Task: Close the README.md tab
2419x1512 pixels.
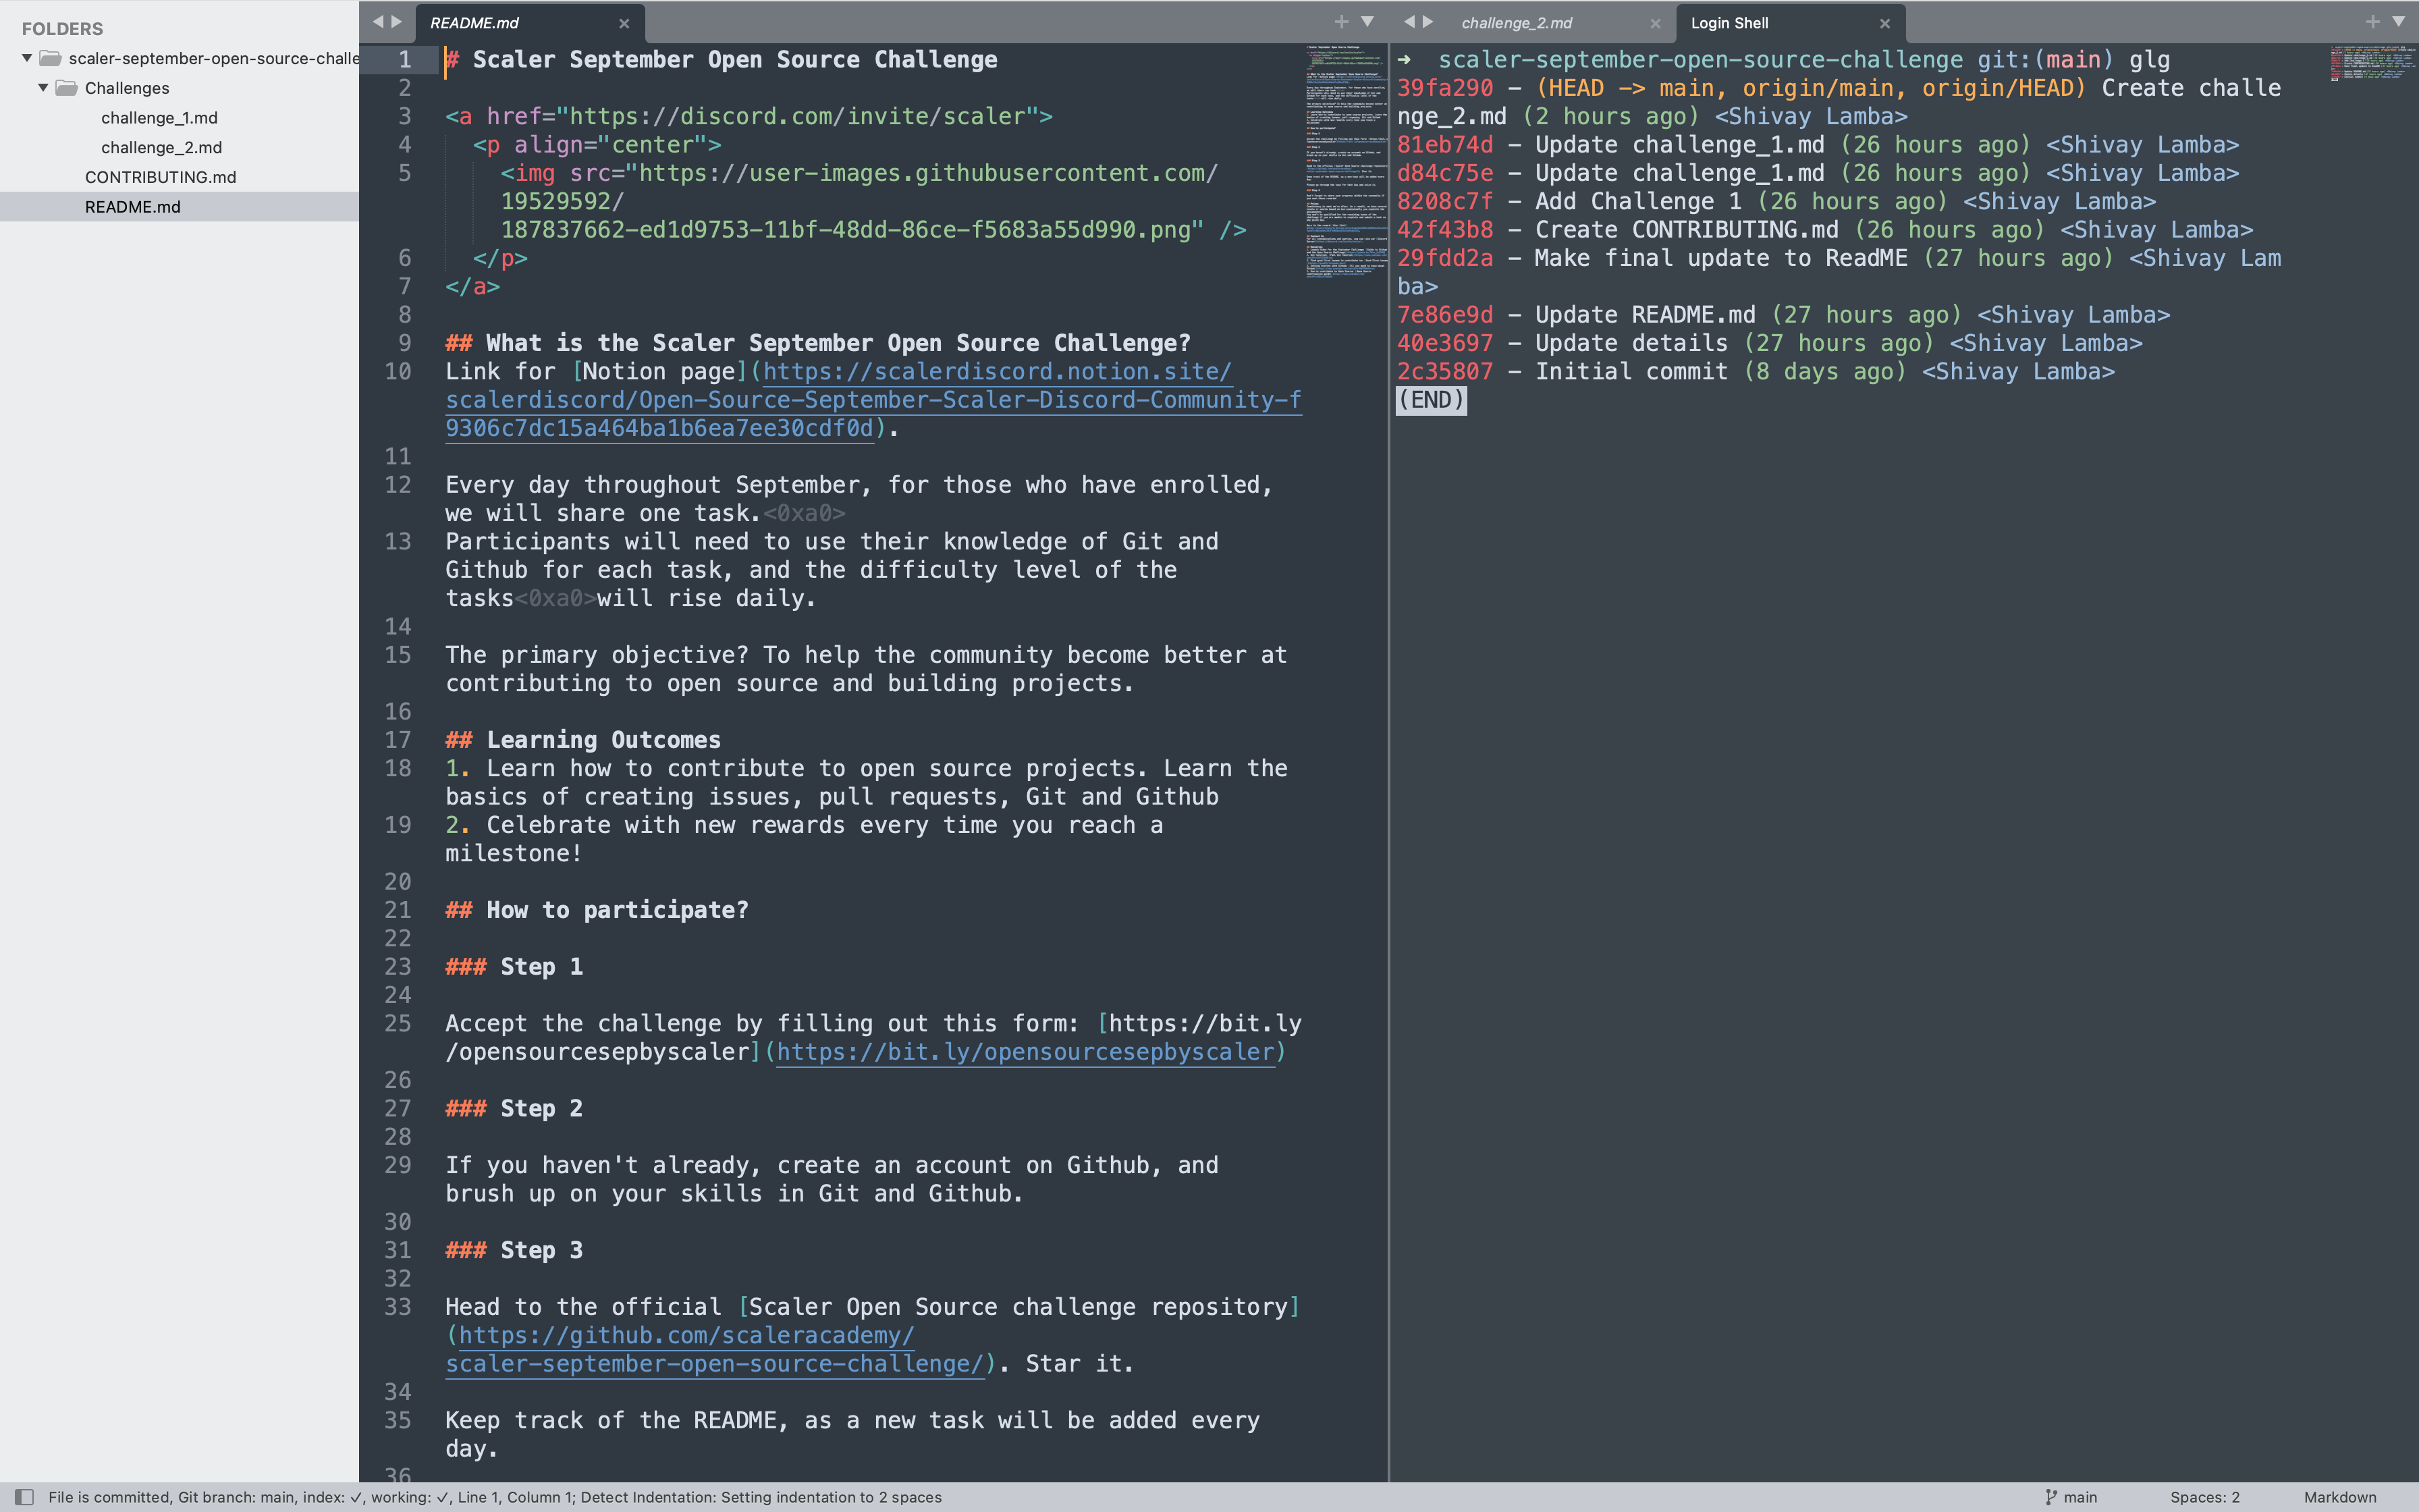Action: (x=624, y=23)
